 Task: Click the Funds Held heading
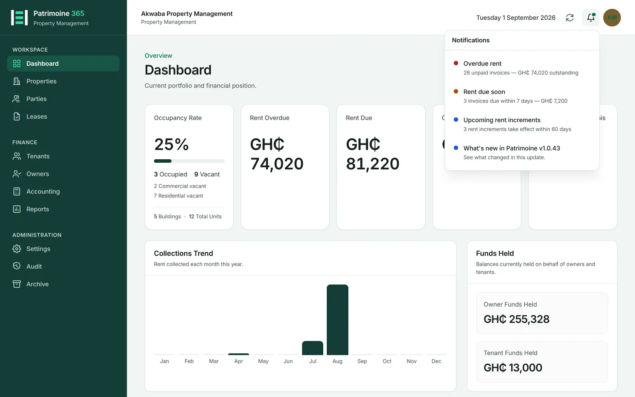[495, 253]
